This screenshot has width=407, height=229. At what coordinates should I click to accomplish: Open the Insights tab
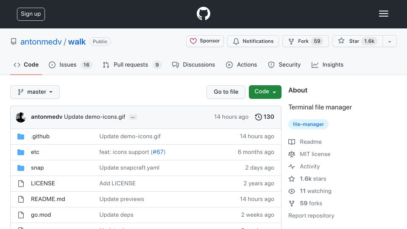tap(327, 64)
